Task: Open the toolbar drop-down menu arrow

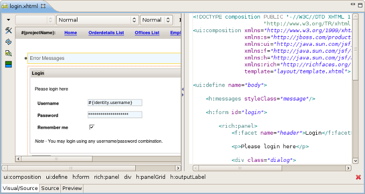Action: 9,20
